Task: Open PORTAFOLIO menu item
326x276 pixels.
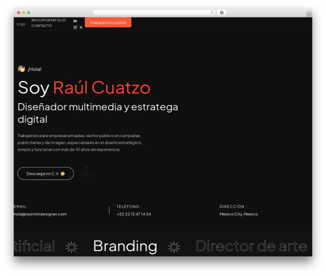Action: [53, 20]
